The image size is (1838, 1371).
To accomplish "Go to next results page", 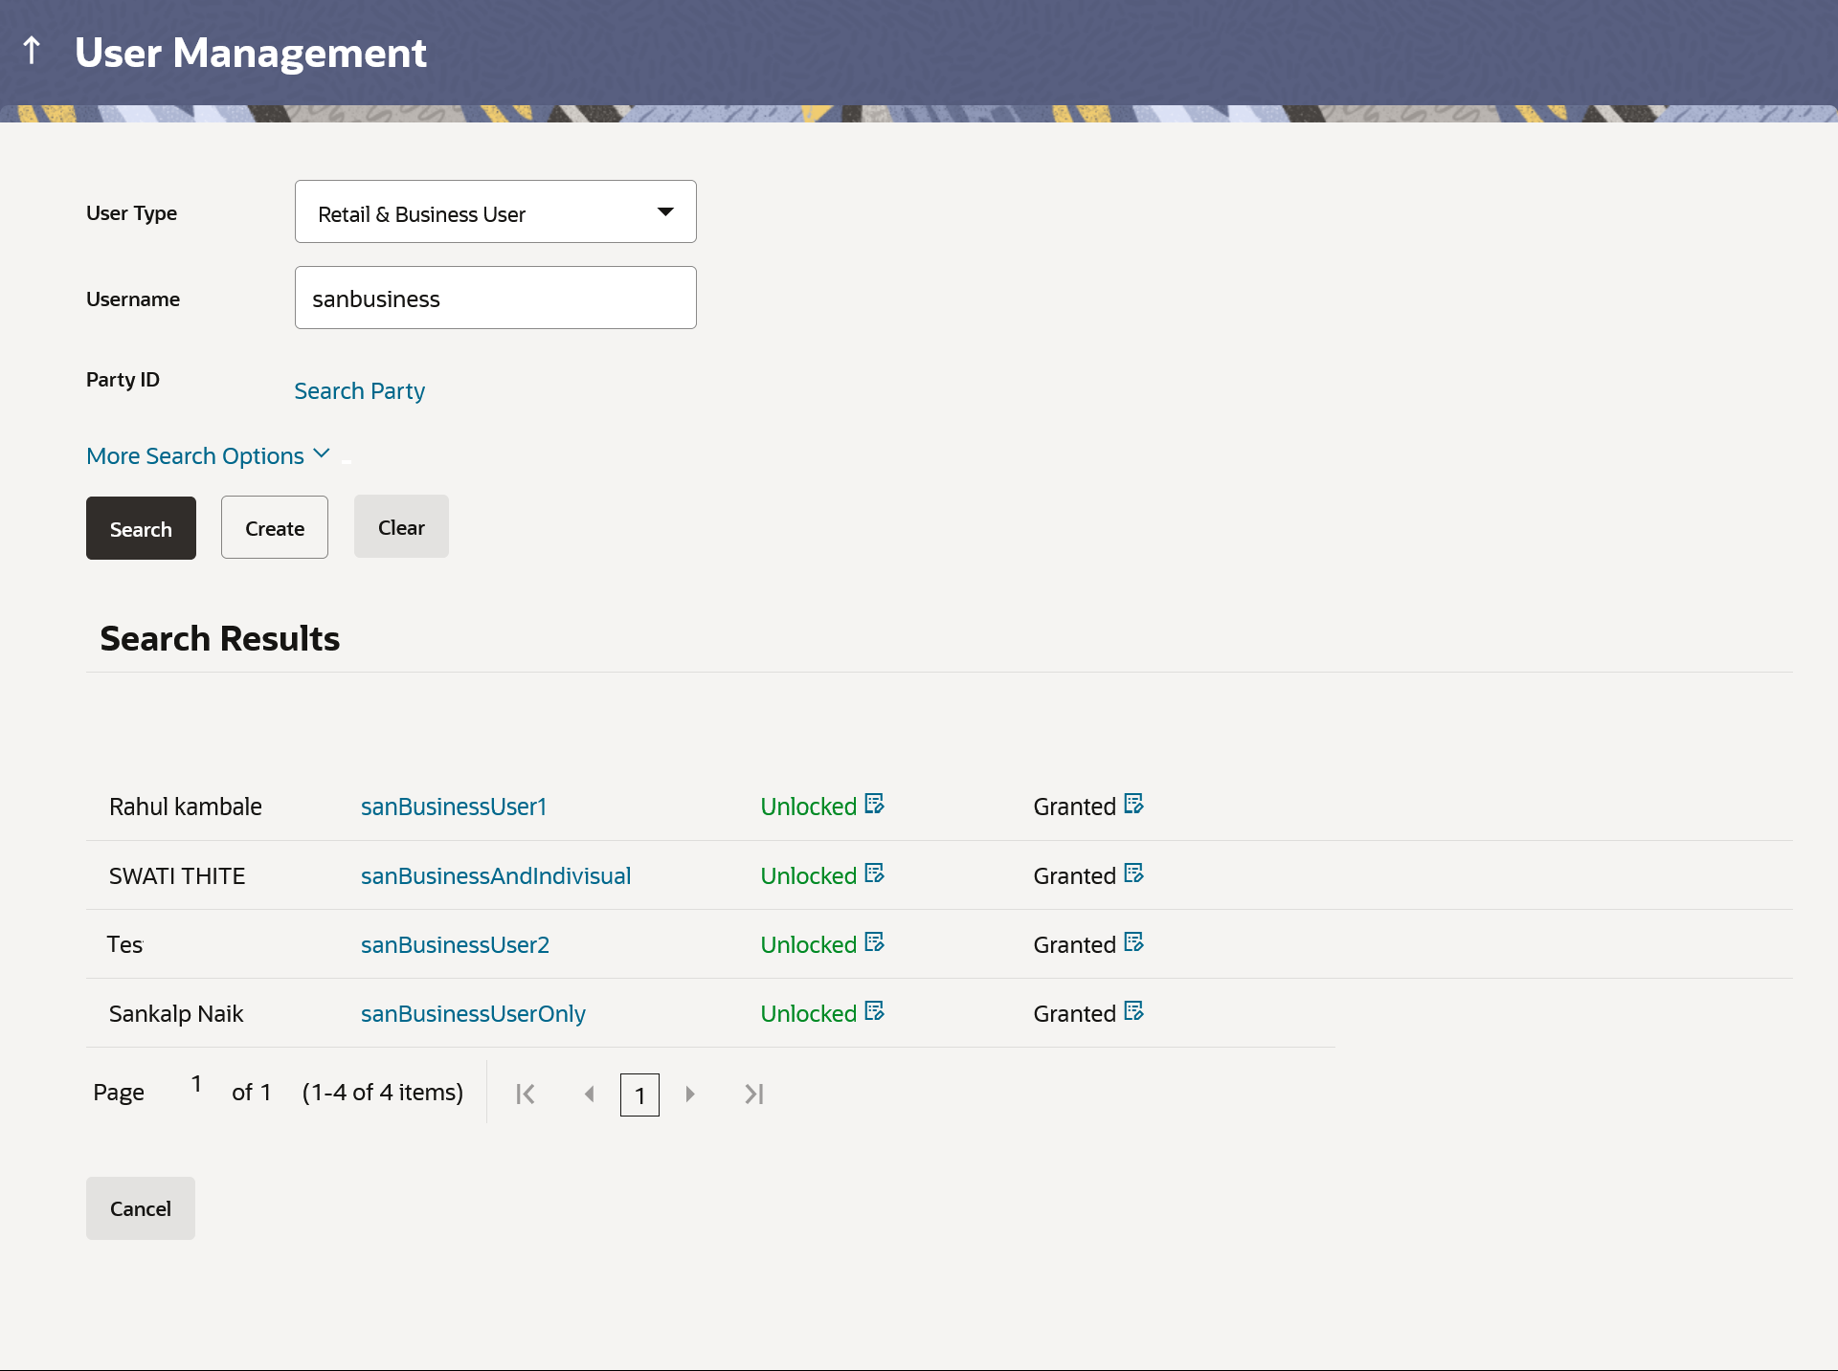I will coord(690,1094).
